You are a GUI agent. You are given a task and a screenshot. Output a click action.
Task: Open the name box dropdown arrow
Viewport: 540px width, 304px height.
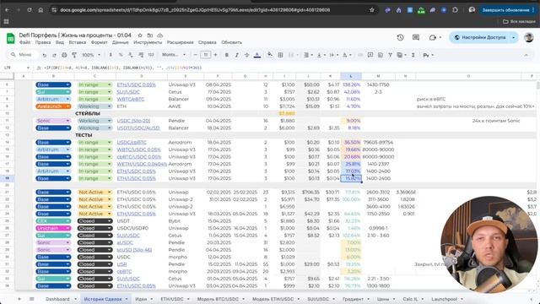28,68
